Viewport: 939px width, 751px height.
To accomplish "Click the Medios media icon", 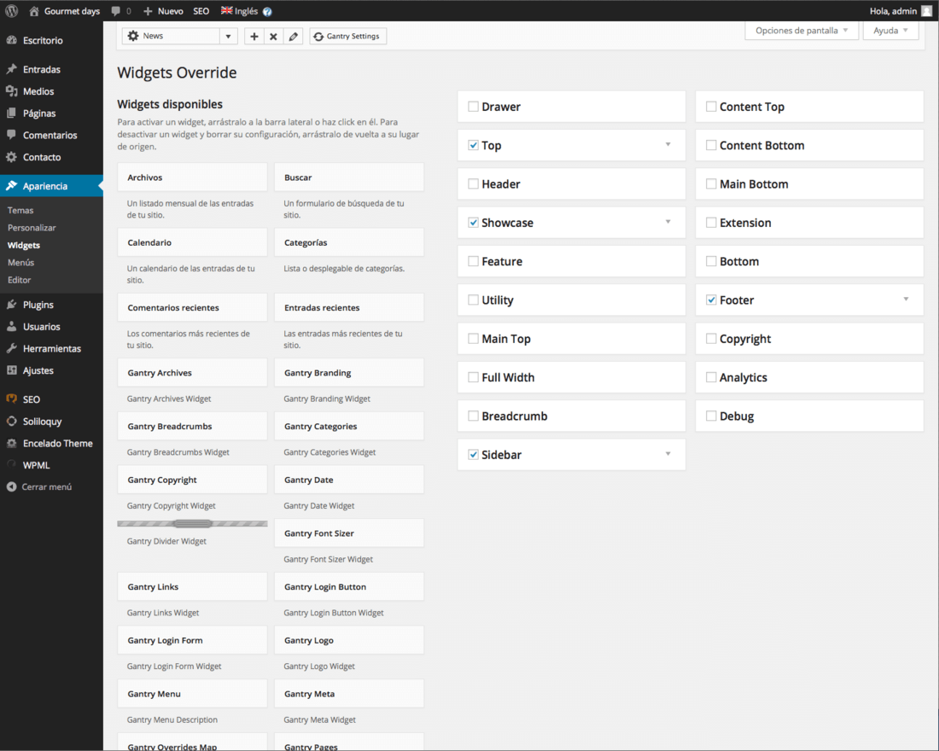I will pyautogui.click(x=11, y=91).
